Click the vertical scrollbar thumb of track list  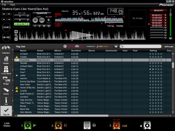173,65
